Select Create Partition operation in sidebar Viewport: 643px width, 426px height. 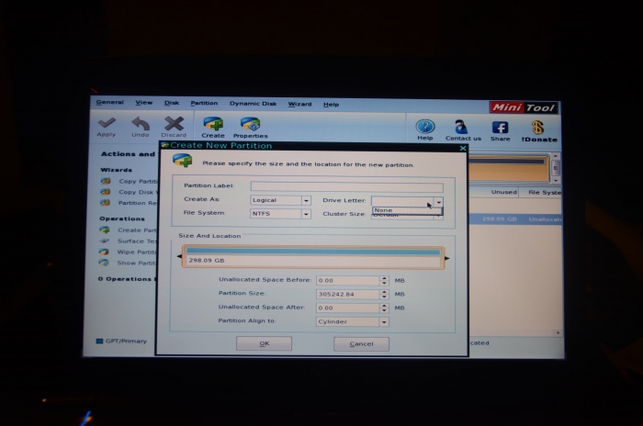click(x=129, y=230)
